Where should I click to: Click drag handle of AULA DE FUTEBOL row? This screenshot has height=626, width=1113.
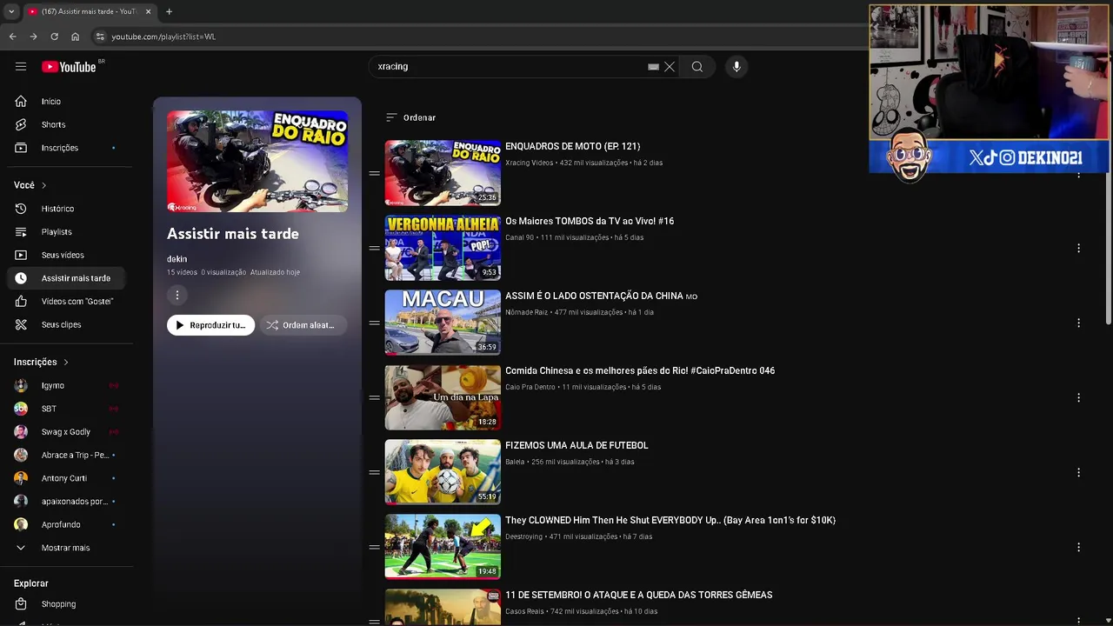[x=374, y=472]
